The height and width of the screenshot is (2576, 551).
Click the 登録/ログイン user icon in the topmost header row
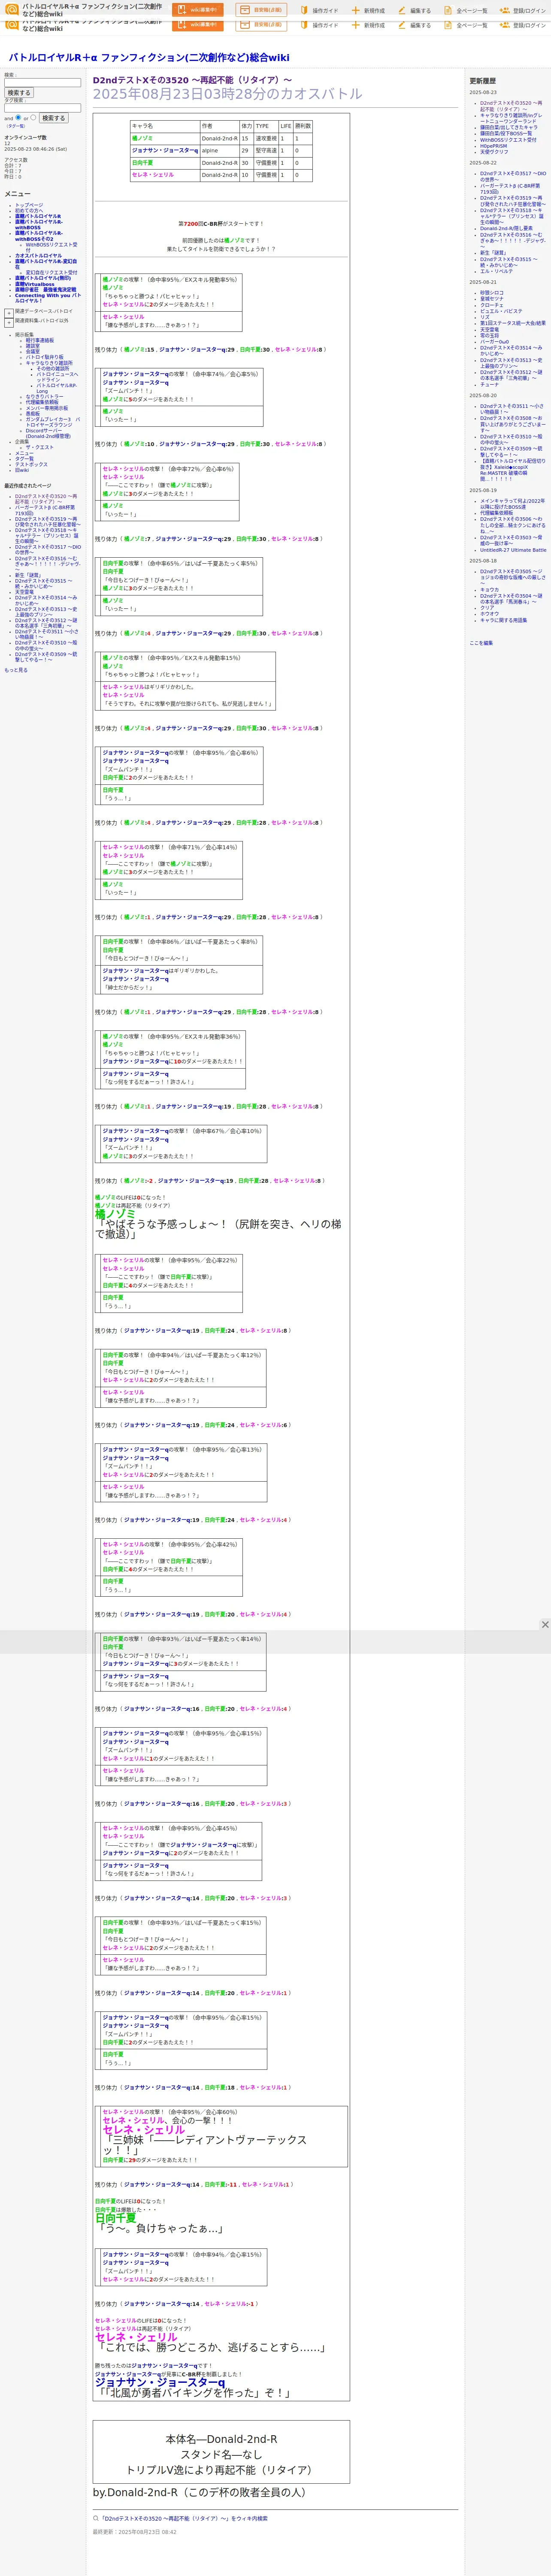point(505,11)
